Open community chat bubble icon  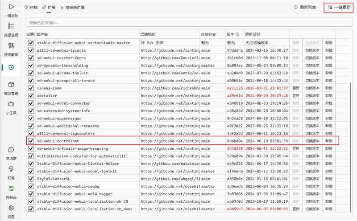click(11, 150)
